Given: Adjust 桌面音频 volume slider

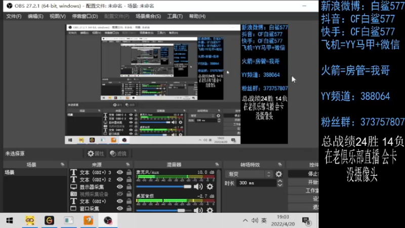Looking at the screenshot, I should 164,210.
